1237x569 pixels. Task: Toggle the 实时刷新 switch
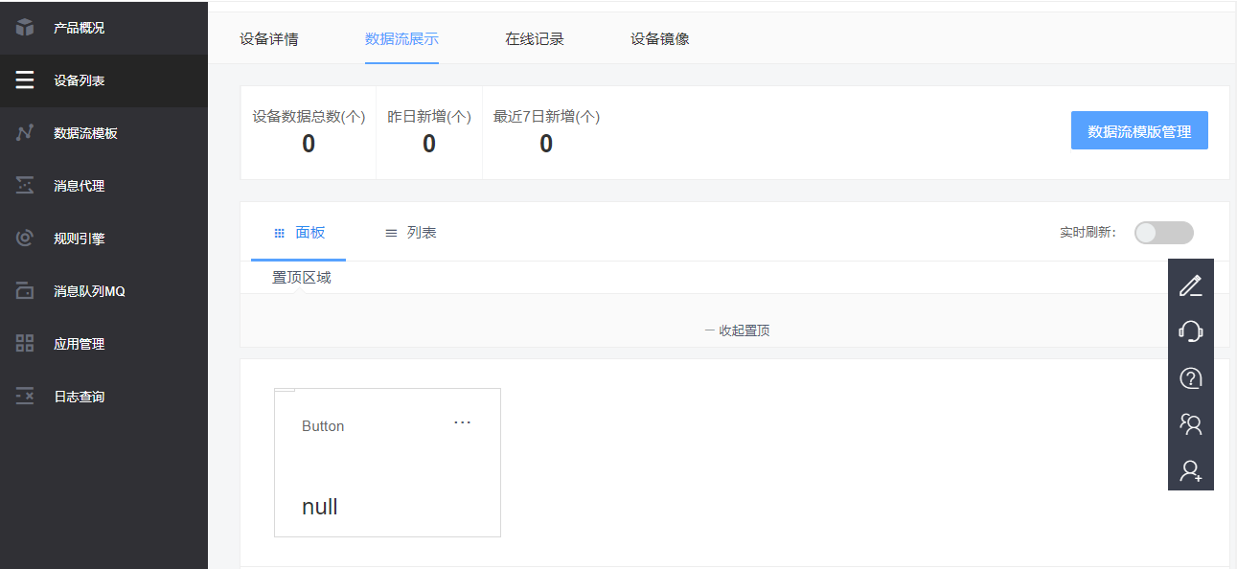(x=1164, y=233)
